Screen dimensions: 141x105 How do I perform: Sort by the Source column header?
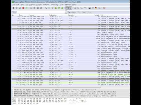32,15
